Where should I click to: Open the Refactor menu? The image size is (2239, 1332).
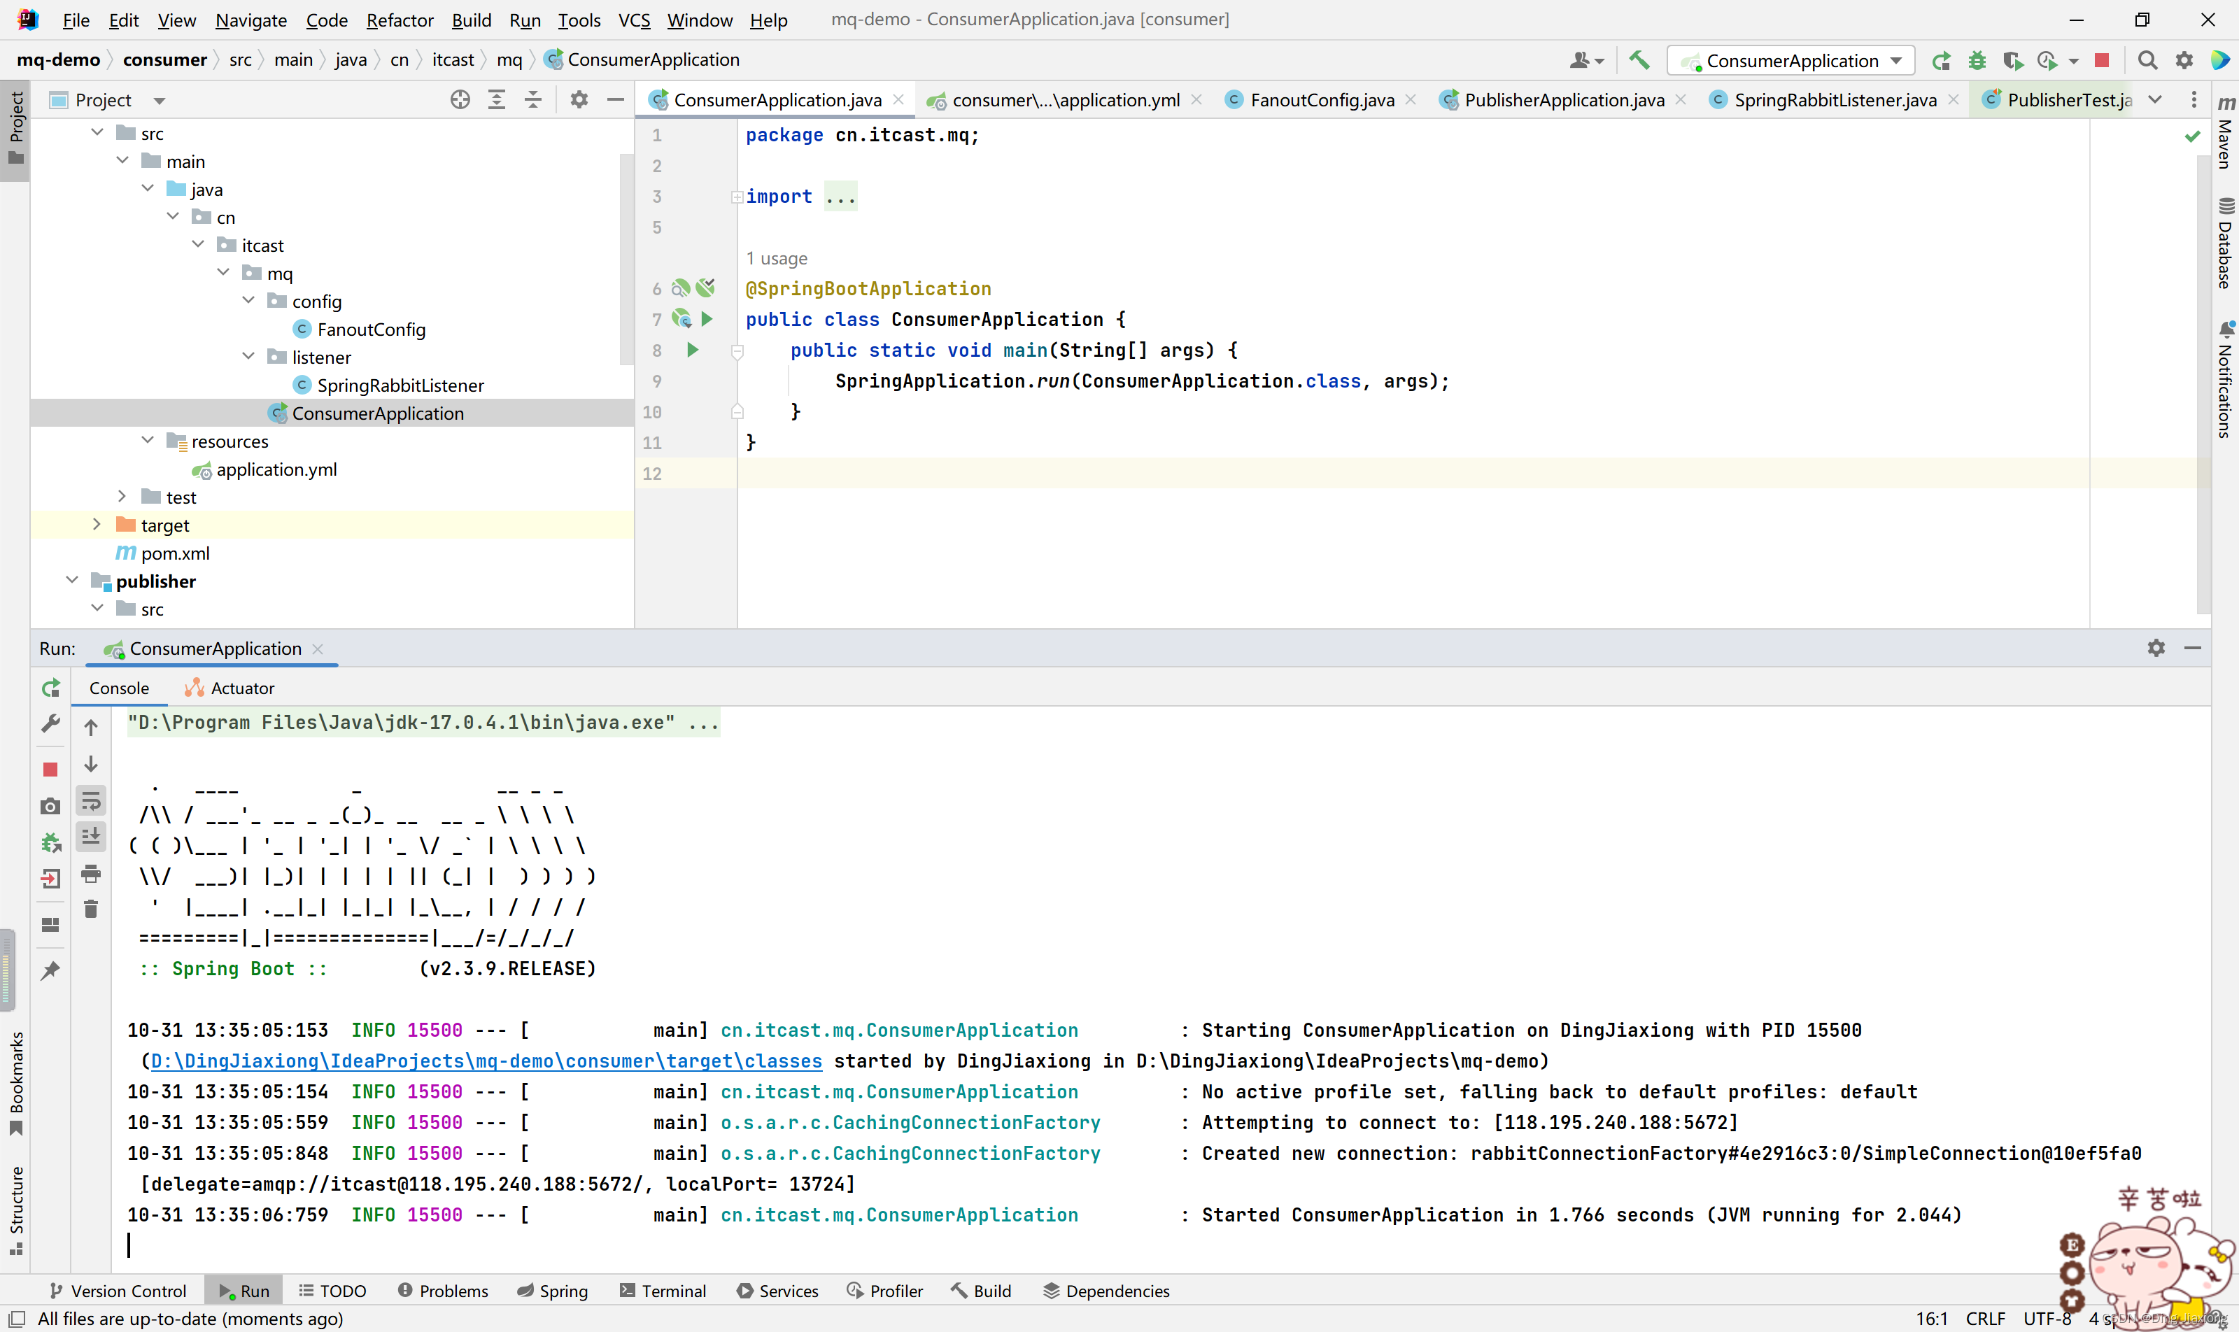(399, 20)
